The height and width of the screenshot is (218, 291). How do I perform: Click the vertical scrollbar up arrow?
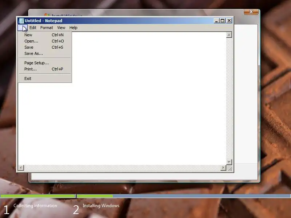[229, 35]
